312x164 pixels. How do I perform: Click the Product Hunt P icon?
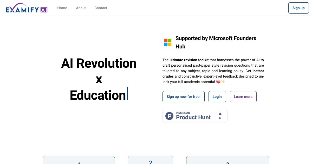click(x=169, y=116)
